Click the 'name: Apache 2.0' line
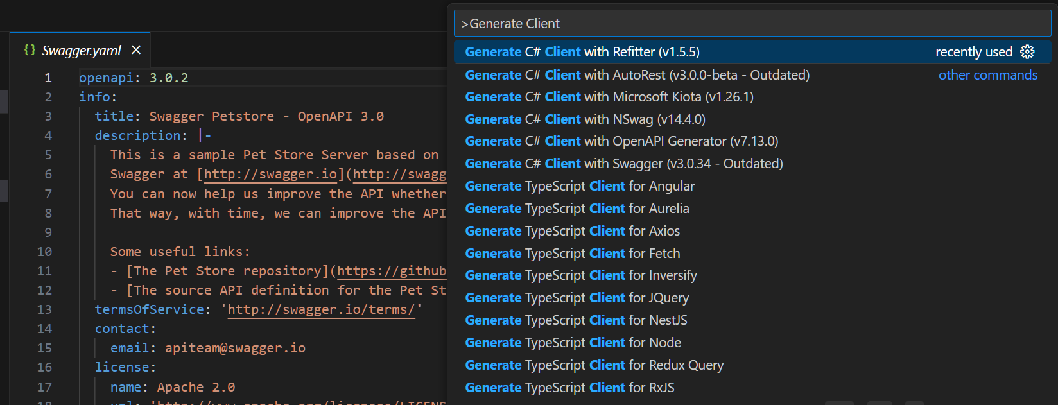1058x405 pixels. point(172,387)
